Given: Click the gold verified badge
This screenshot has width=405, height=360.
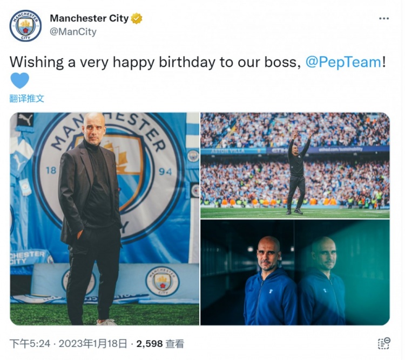Looking at the screenshot, I should click(137, 18).
